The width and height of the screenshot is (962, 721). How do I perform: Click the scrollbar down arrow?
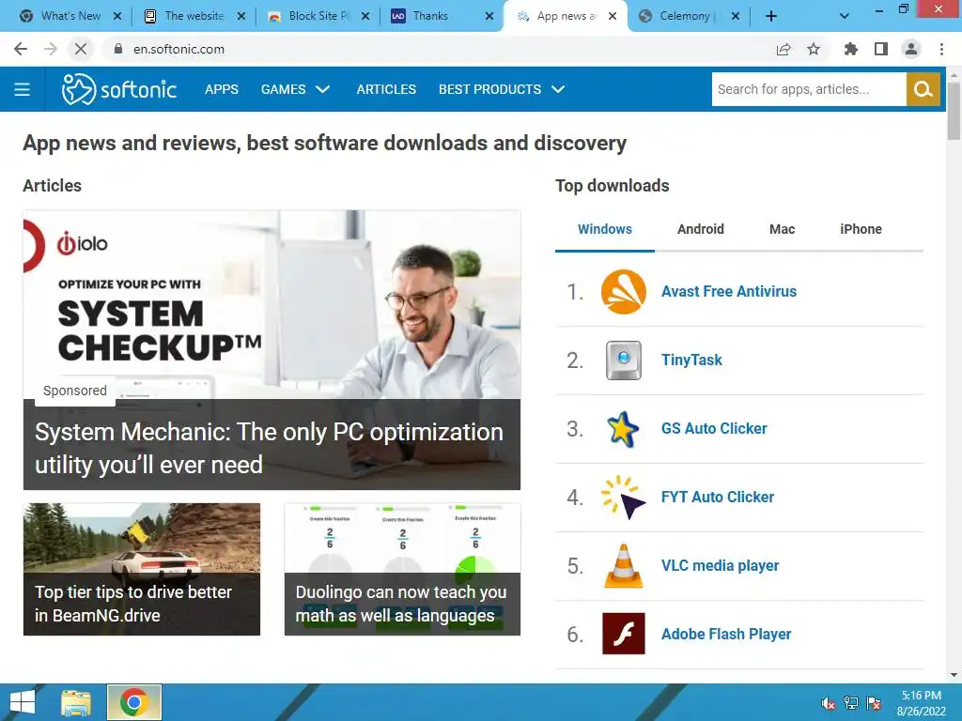pyautogui.click(x=954, y=675)
